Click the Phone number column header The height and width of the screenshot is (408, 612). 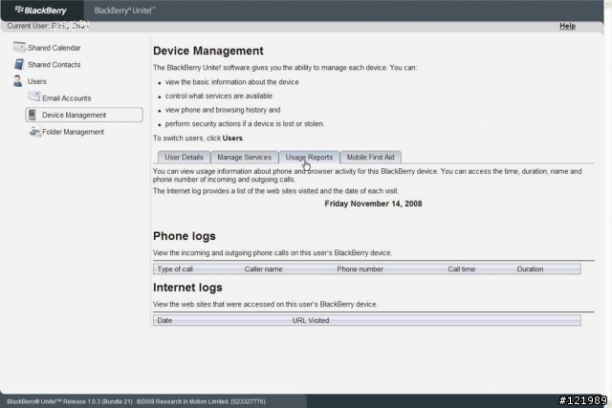[360, 269]
